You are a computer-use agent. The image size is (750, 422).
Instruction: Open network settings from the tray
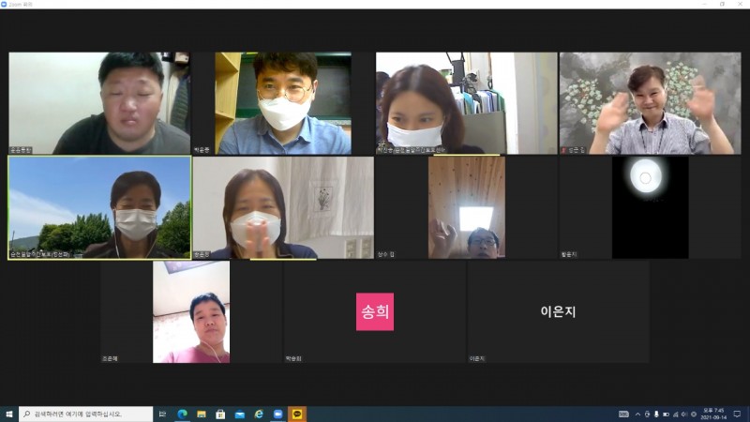[675, 414]
